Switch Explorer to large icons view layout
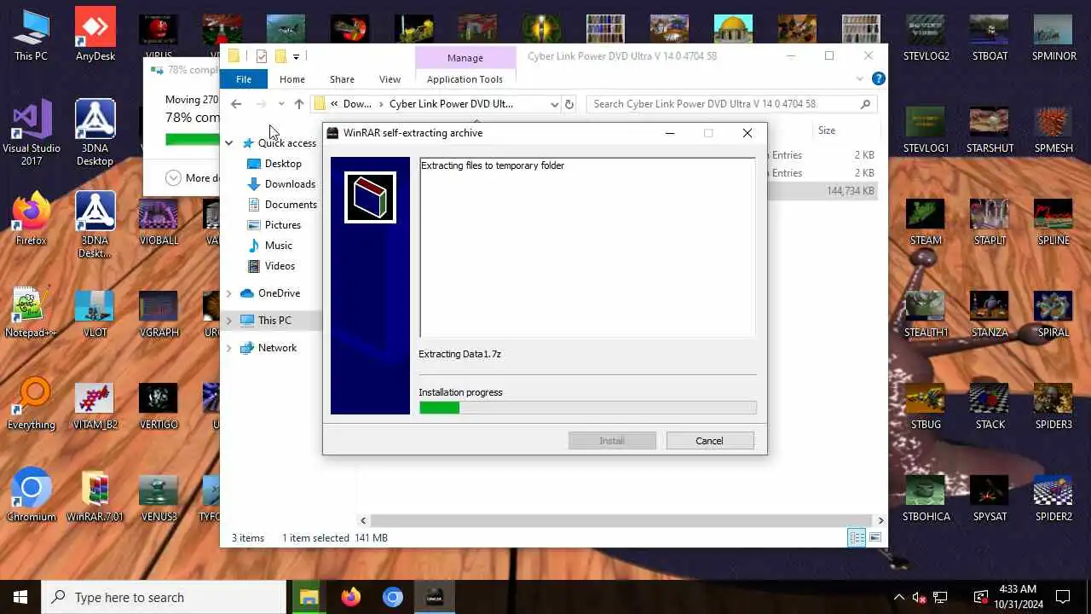This screenshot has width=1091, height=614. (875, 537)
